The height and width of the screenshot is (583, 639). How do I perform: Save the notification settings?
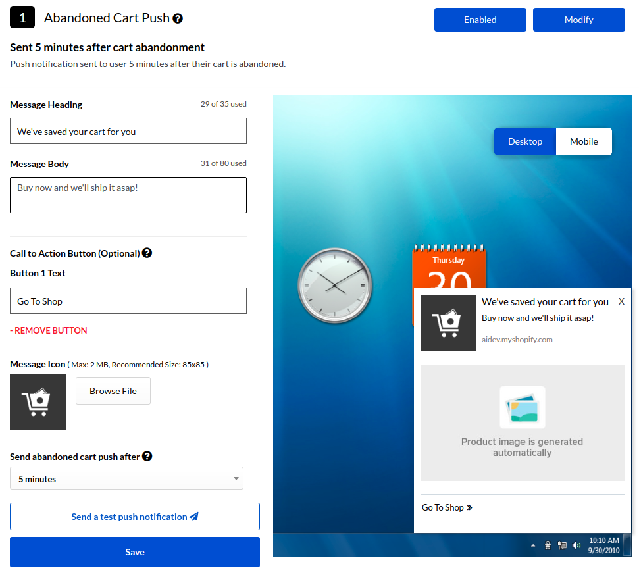pyautogui.click(x=135, y=552)
